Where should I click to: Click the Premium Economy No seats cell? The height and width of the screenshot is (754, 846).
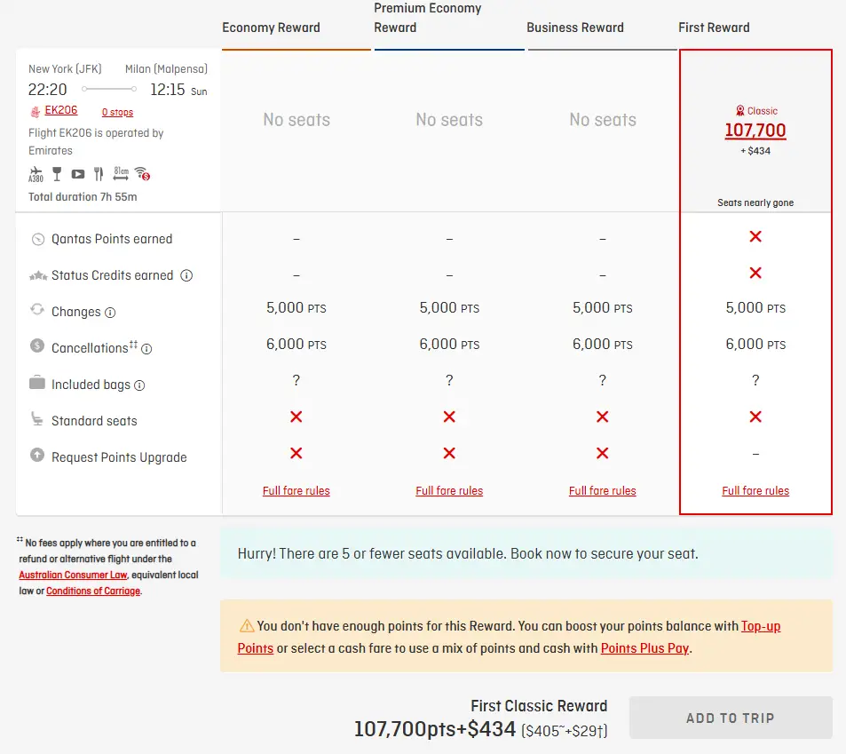click(449, 119)
